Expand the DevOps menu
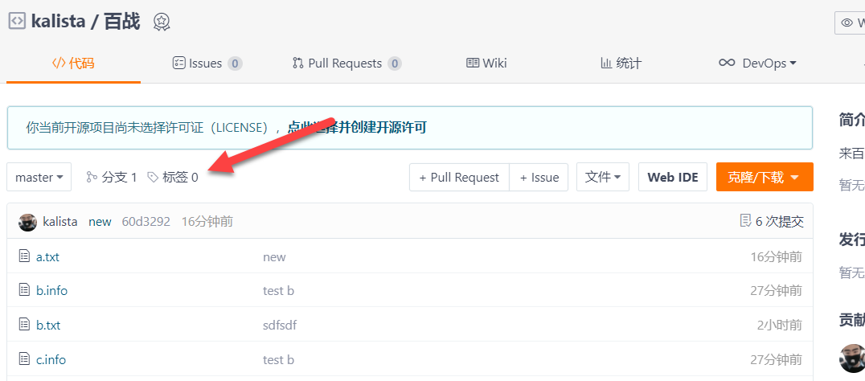The width and height of the screenshot is (865, 381). 757,63
